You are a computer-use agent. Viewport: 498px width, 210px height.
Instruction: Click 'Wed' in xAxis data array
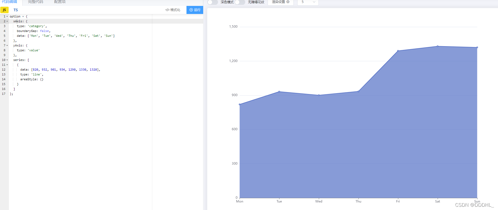(58, 36)
